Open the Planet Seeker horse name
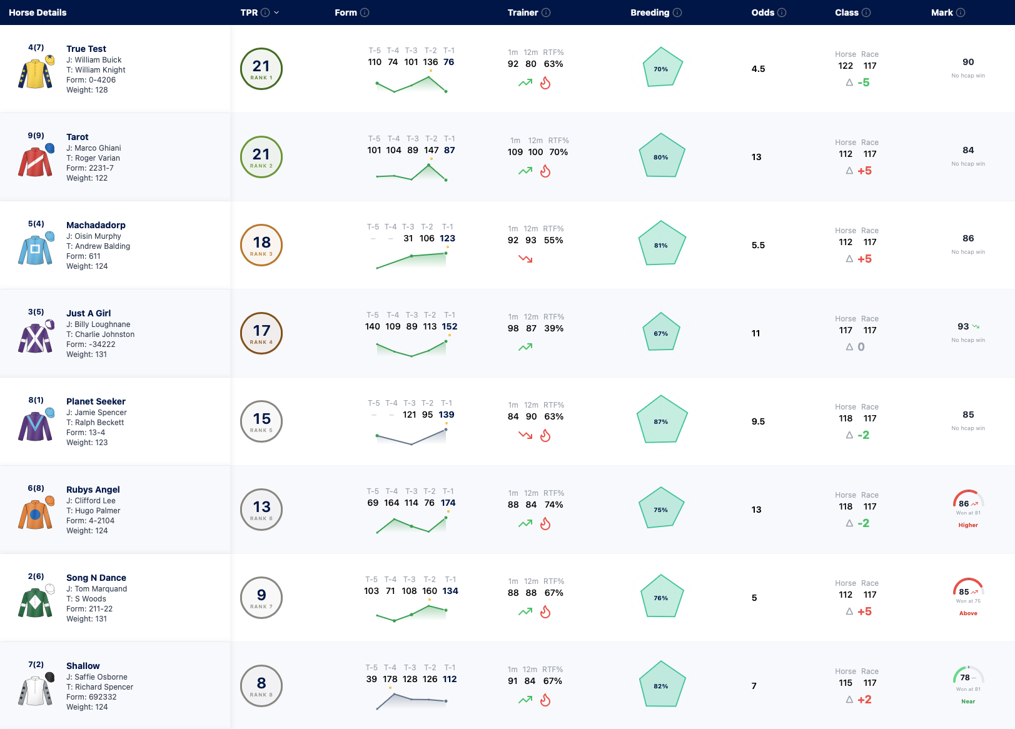 click(x=96, y=401)
